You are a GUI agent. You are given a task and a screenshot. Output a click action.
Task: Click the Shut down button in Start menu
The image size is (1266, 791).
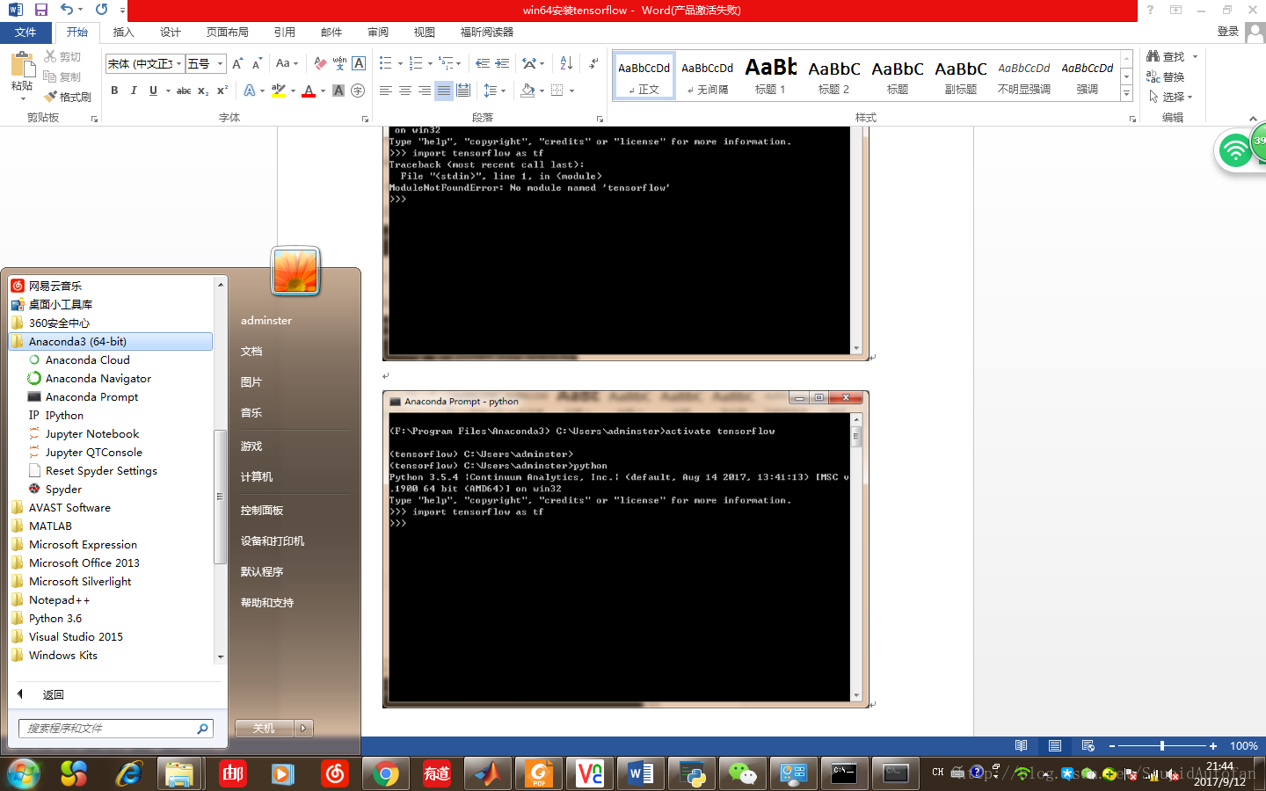(x=265, y=728)
